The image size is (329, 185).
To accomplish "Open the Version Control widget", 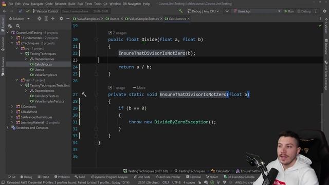I will coord(45,11).
